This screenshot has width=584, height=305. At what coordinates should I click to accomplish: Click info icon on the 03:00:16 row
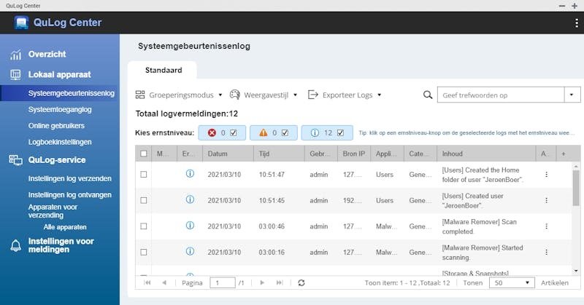tap(190, 252)
